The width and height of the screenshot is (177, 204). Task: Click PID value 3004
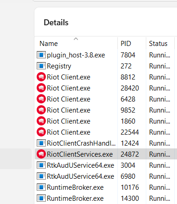point(128,165)
